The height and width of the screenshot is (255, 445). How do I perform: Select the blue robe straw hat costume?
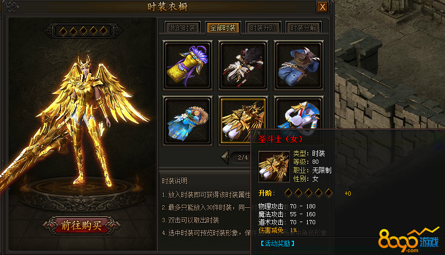[188, 121]
